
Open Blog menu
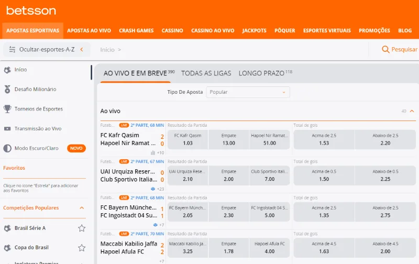[405, 31]
